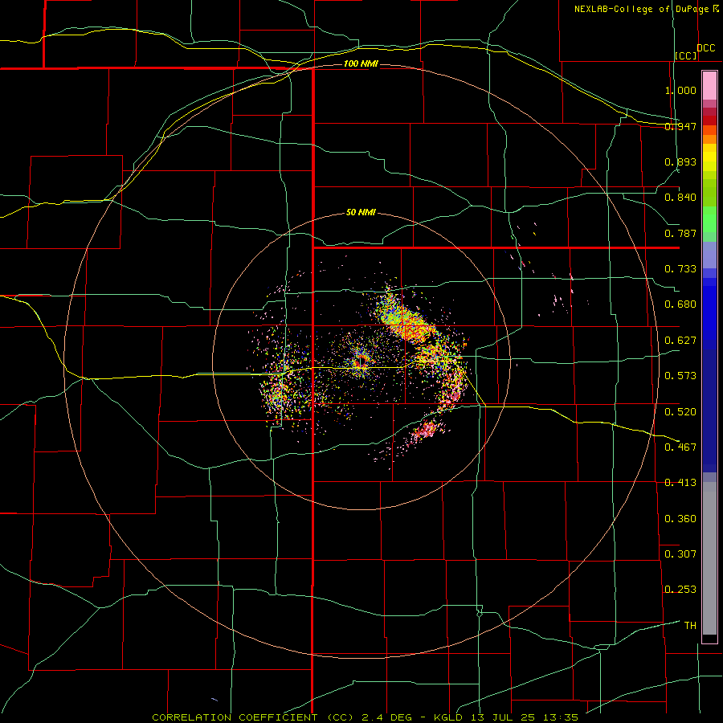Select the 0.307 scale label

coord(680,553)
